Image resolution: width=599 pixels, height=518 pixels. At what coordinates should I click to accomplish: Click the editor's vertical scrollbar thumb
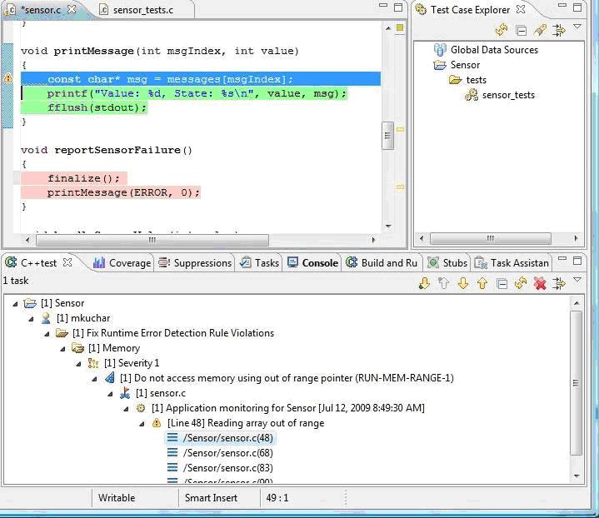click(387, 136)
